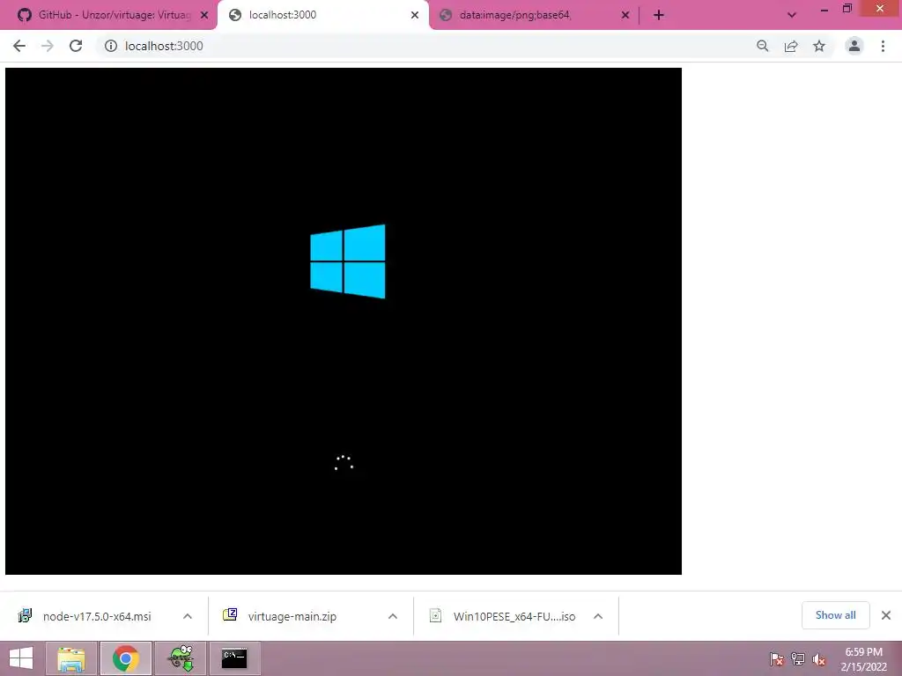902x676 pixels.
Task: Minimize the Chrome window
Action: point(824,10)
